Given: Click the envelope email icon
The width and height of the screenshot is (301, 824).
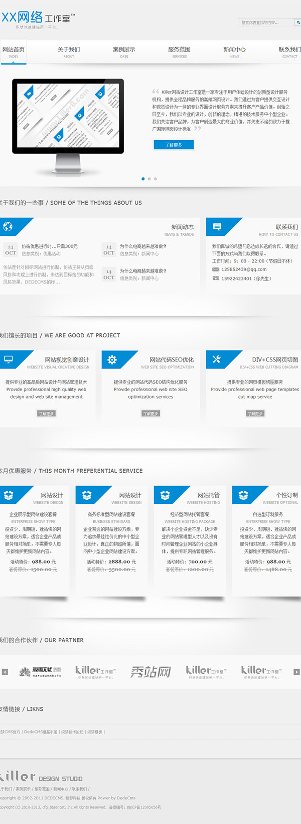Looking at the screenshot, I should point(216,269).
